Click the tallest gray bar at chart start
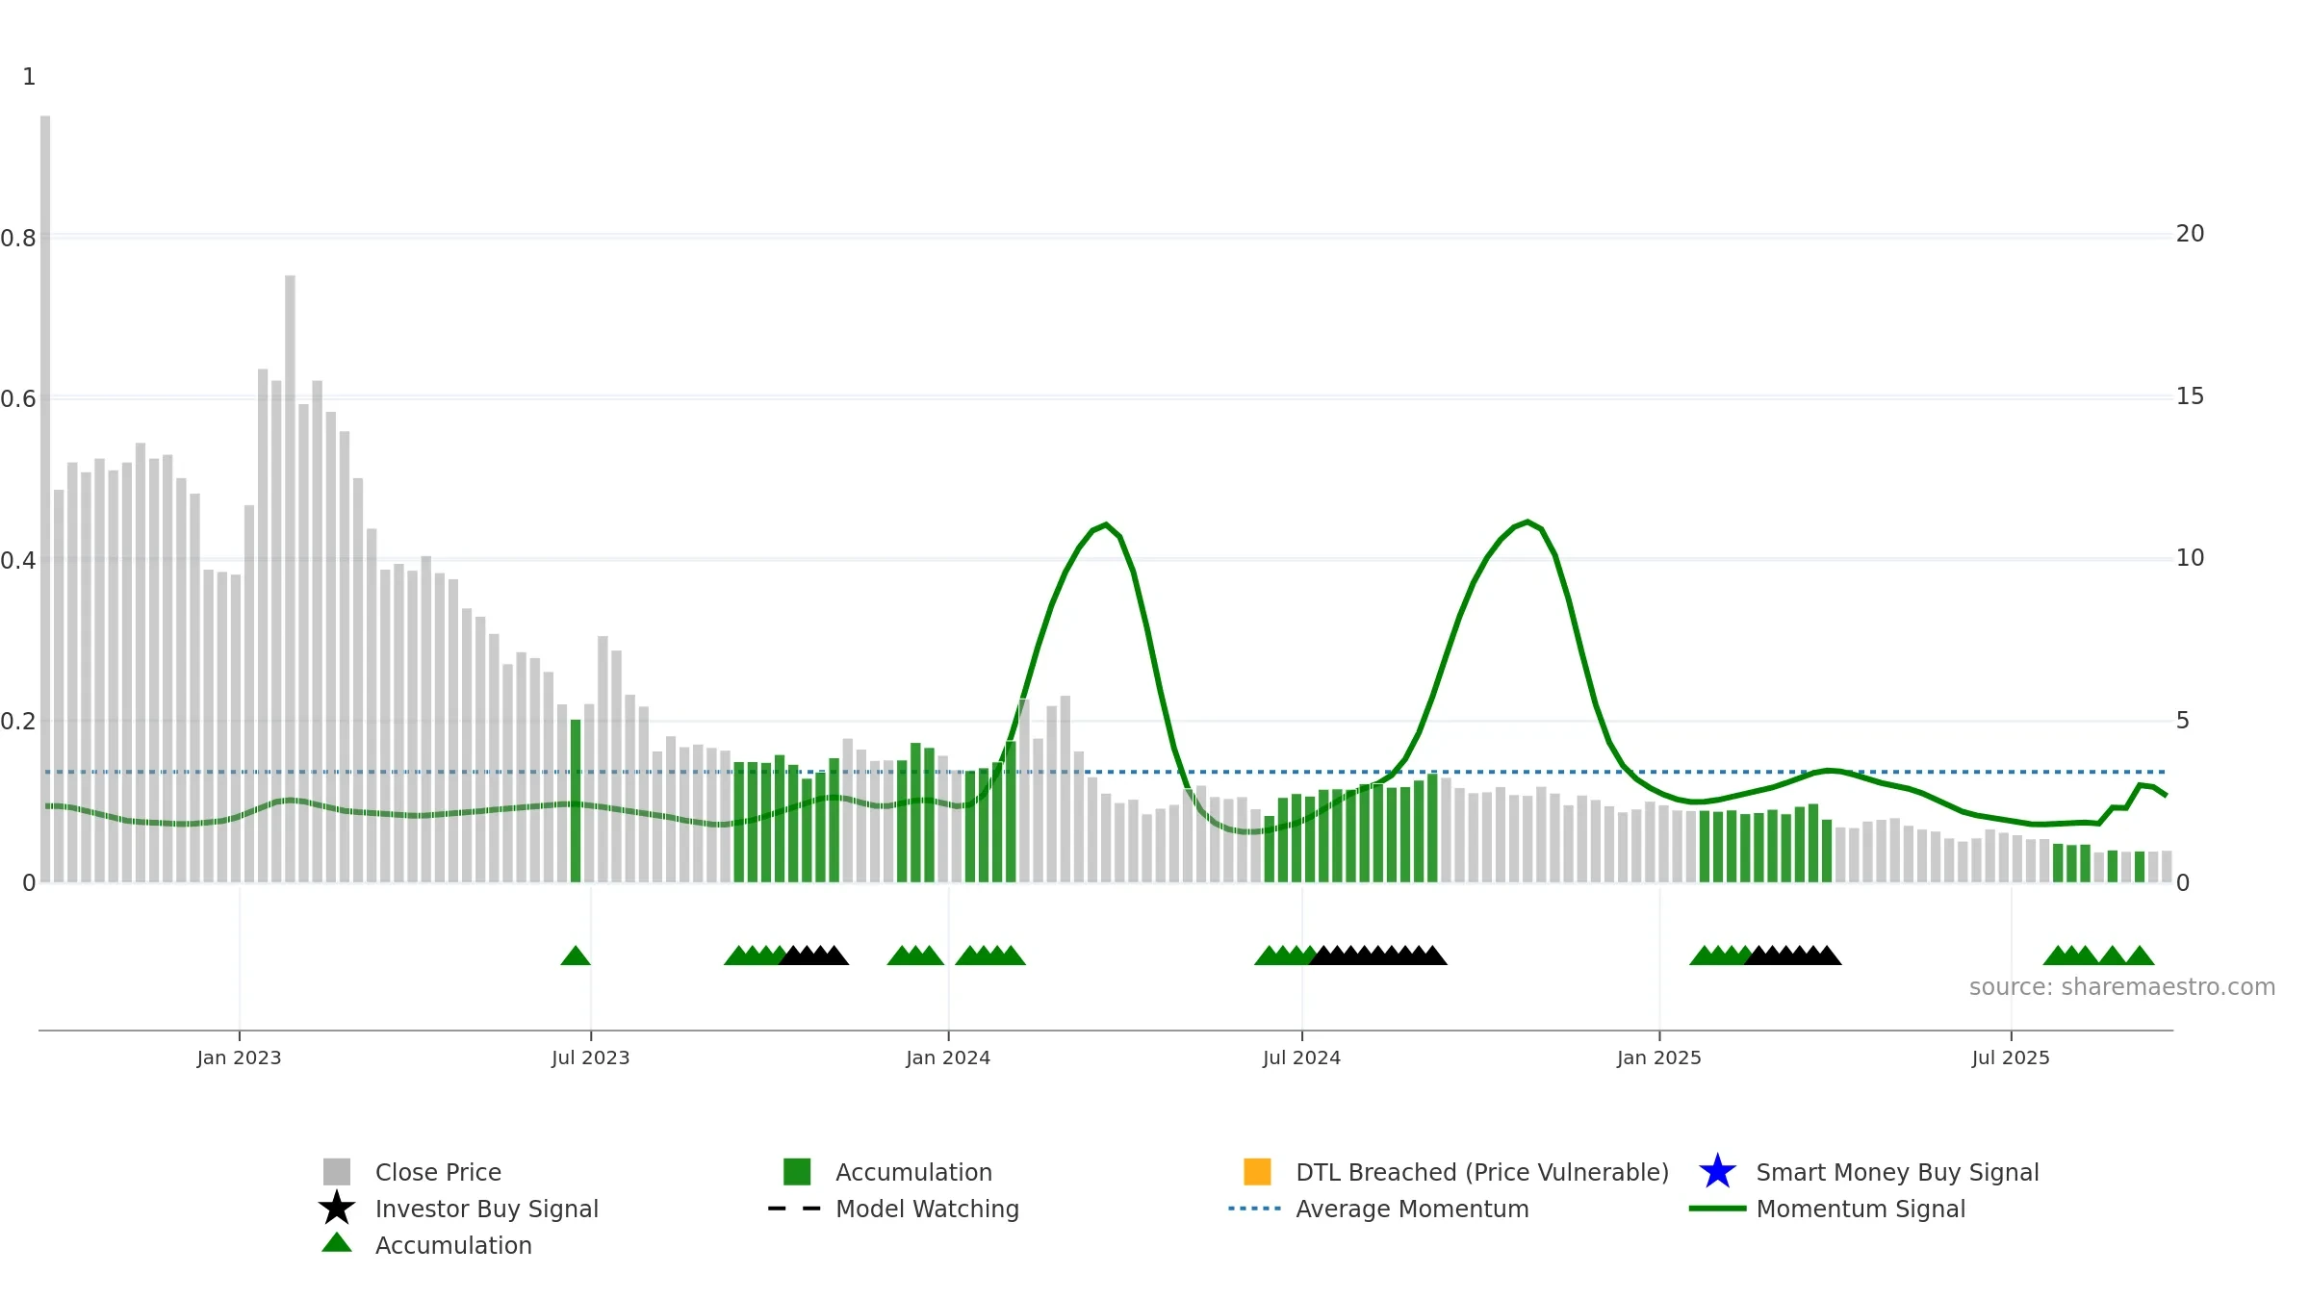 pos(45,498)
